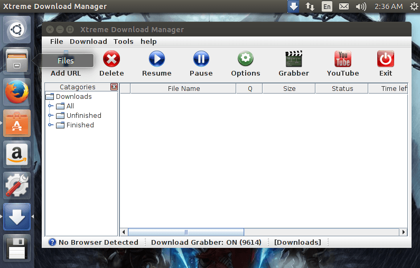Click the scrollbar left arrow
This screenshot has width=420, height=268.
124,232
